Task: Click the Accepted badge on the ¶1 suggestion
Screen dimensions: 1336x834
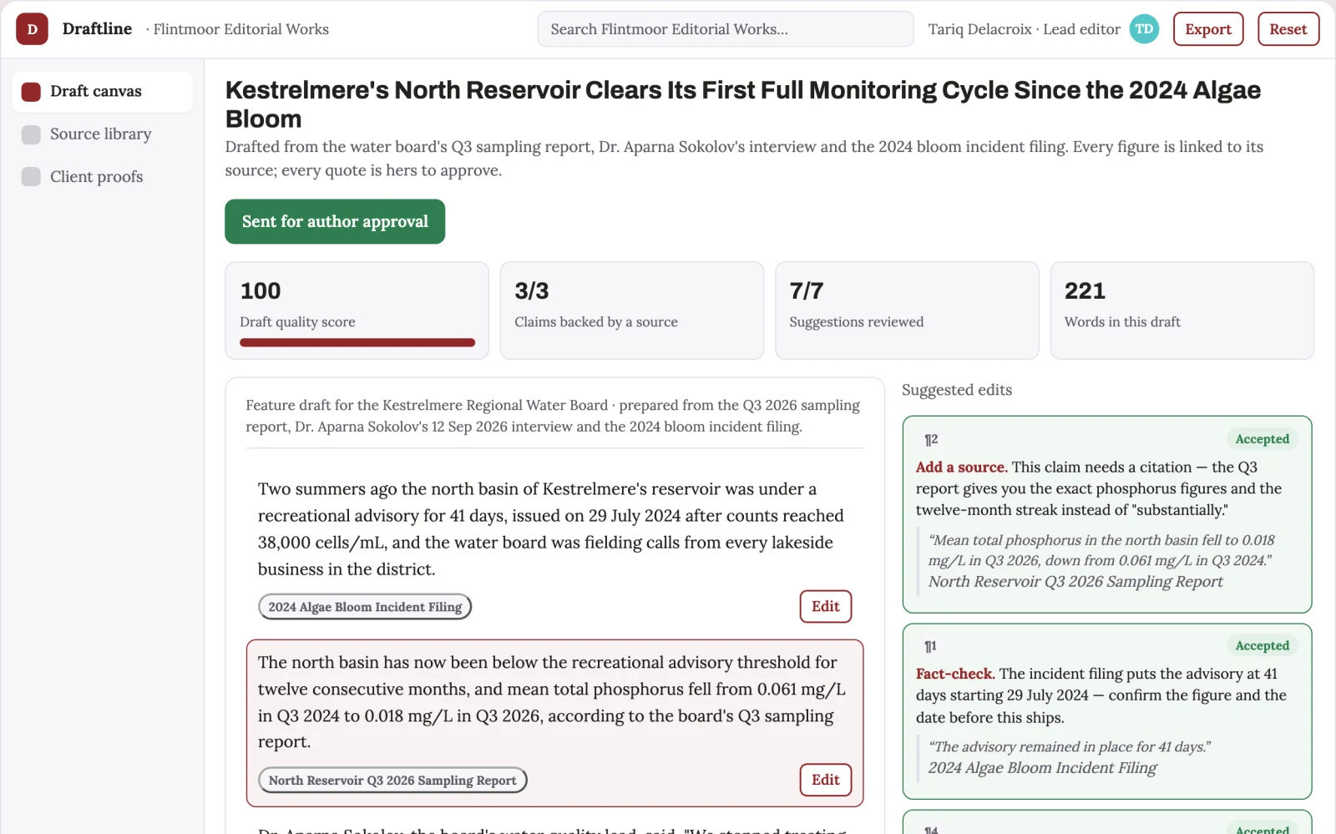Action: 1262,645
